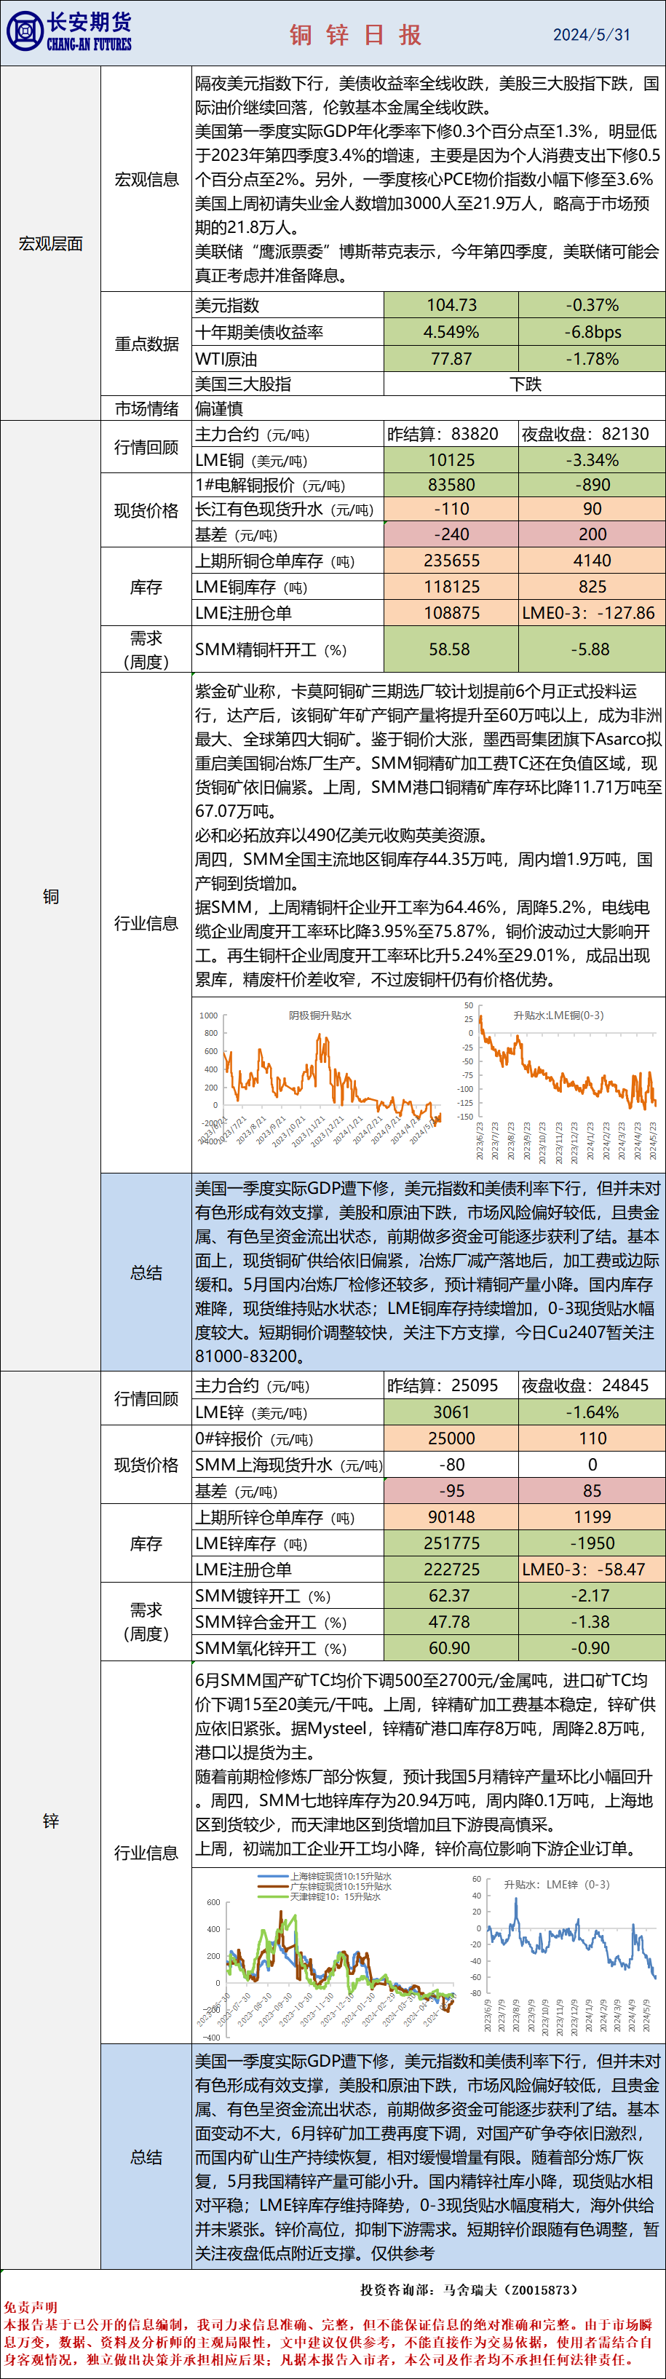The height and width of the screenshot is (2379, 666).
Task: Select the SMM锌合金开工 value 47.78
Action: [451, 1622]
